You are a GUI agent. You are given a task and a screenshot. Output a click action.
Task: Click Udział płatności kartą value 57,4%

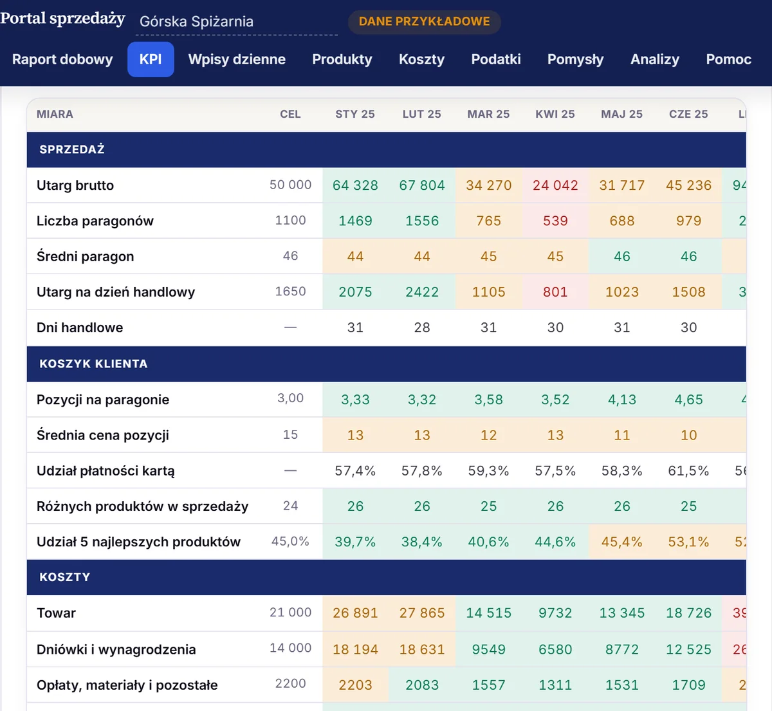tap(355, 471)
